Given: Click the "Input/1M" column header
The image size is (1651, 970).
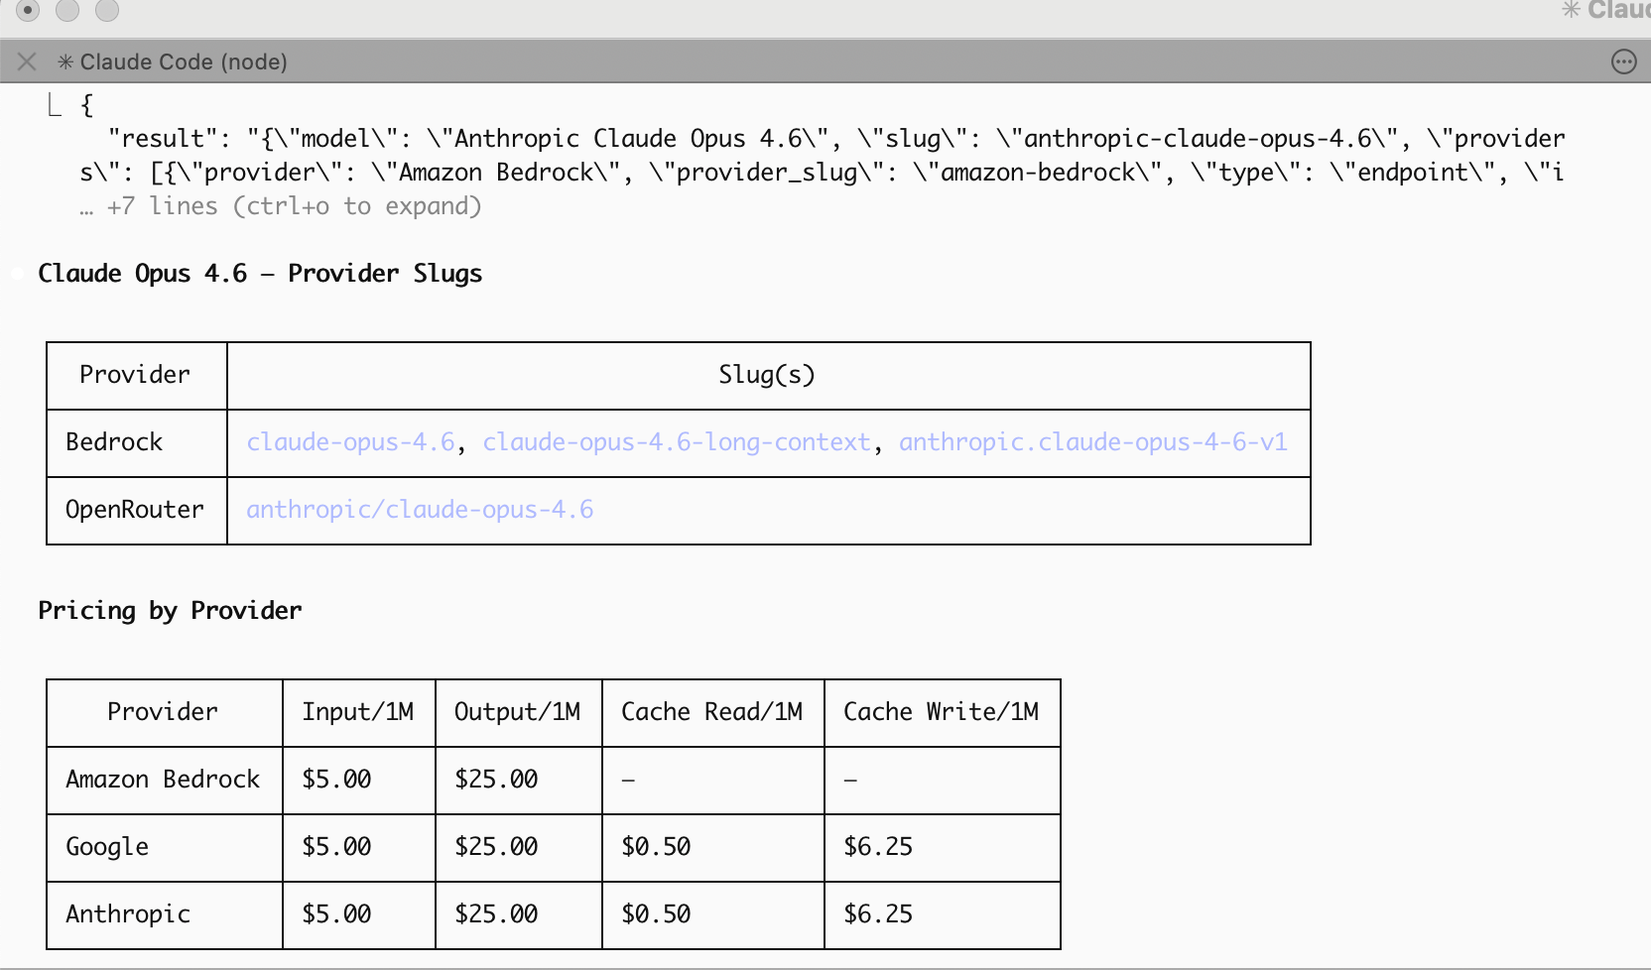Looking at the screenshot, I should [358, 712].
